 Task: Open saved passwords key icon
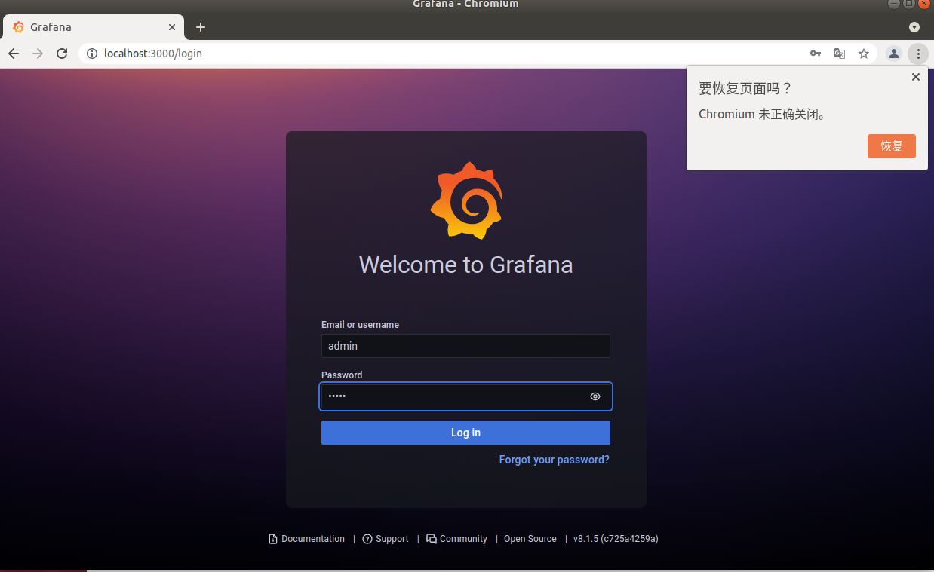816,54
